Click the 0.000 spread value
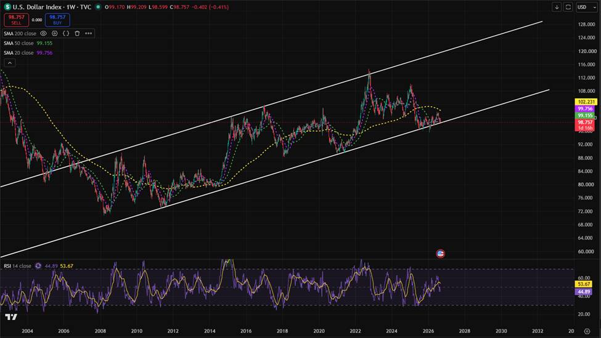 [x=37, y=20]
